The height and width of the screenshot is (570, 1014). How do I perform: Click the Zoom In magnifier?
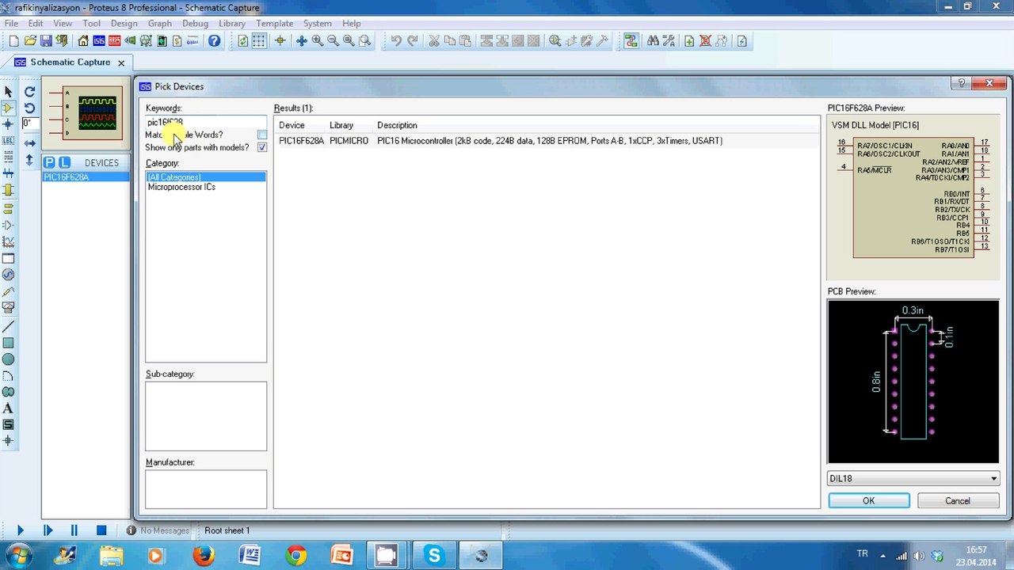tap(318, 41)
